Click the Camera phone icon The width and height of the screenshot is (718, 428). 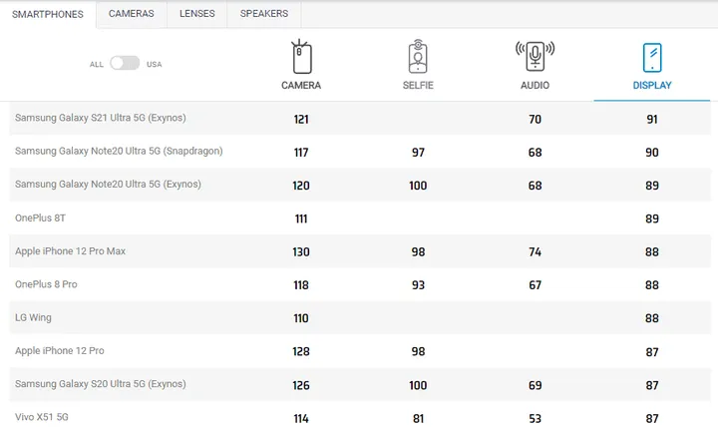coord(301,56)
